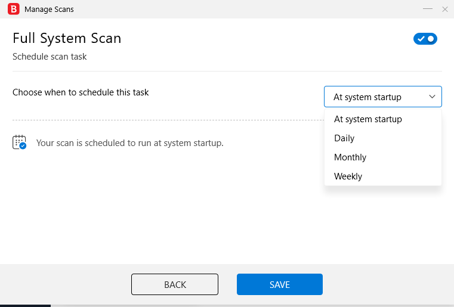
Task: Click the "Full System Scan" heading
Action: coord(67,39)
